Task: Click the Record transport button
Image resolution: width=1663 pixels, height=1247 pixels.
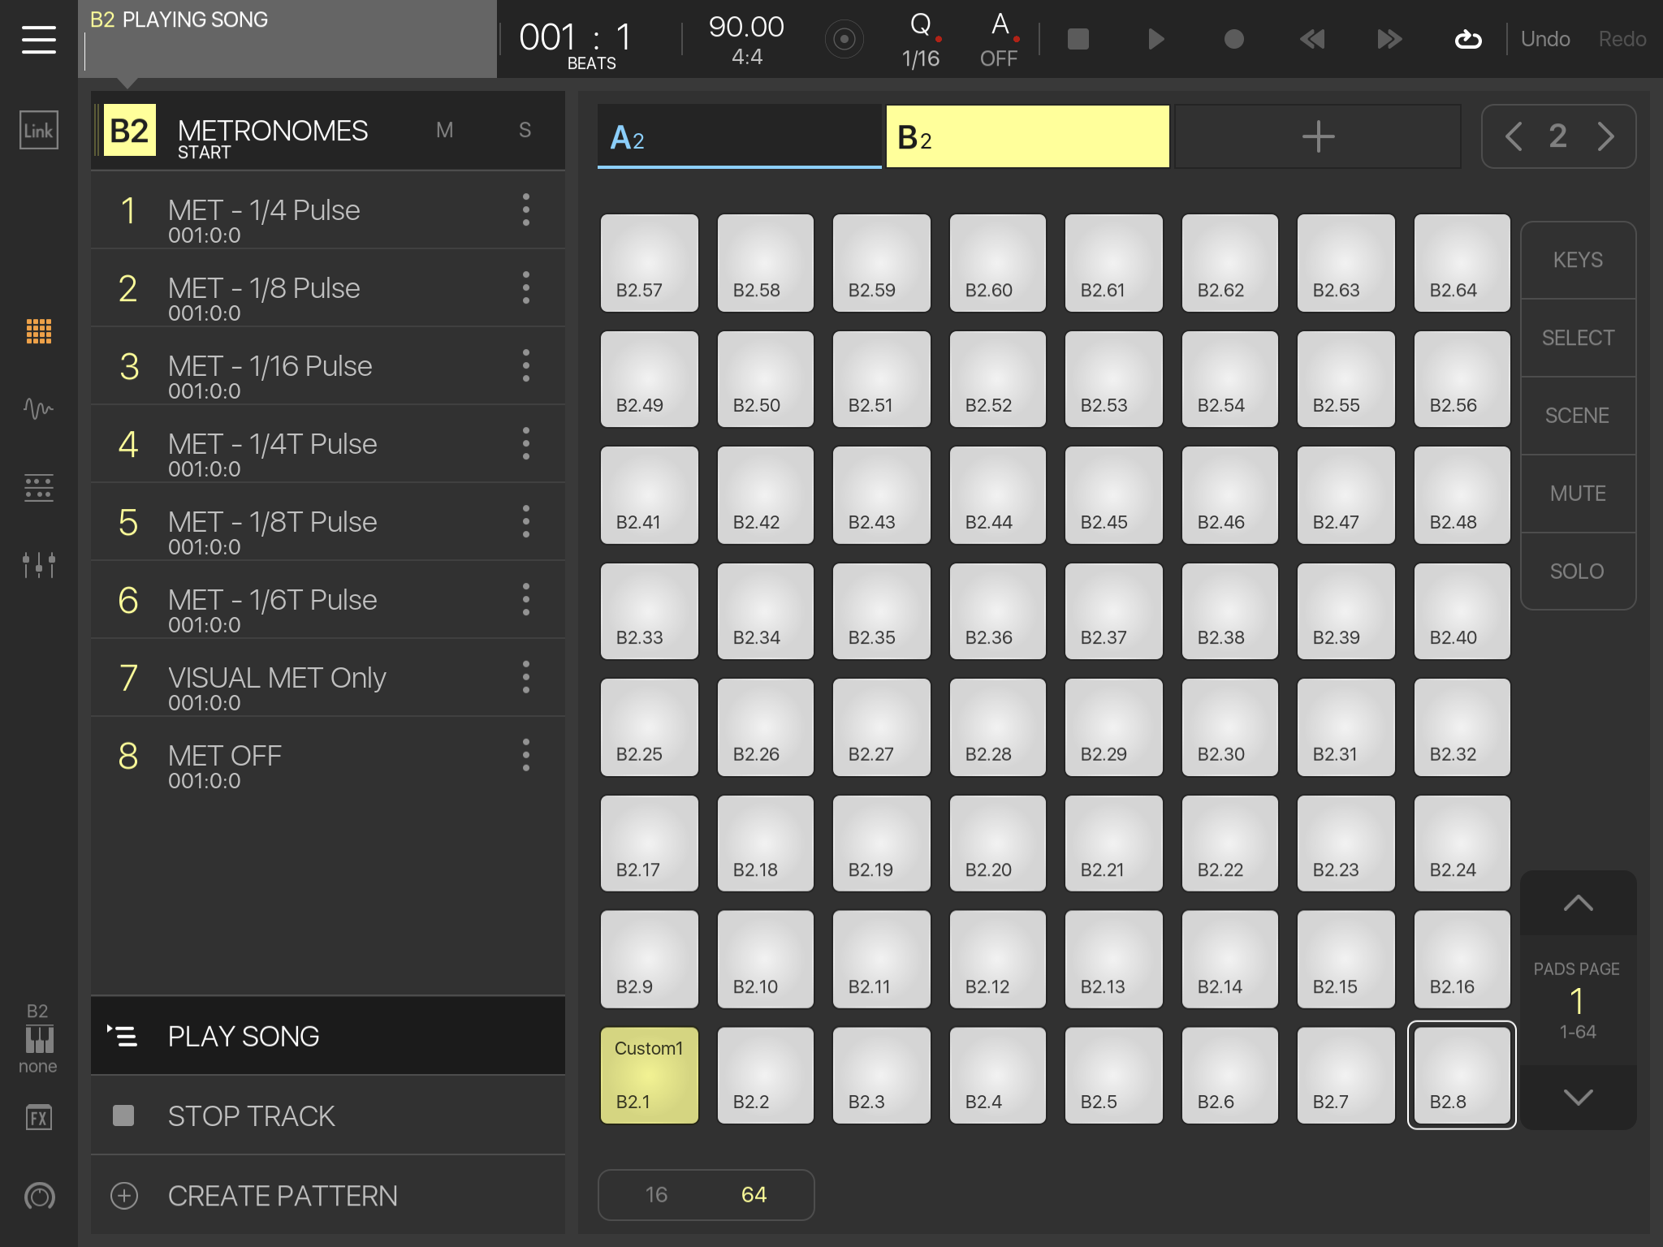Action: pyautogui.click(x=1233, y=39)
